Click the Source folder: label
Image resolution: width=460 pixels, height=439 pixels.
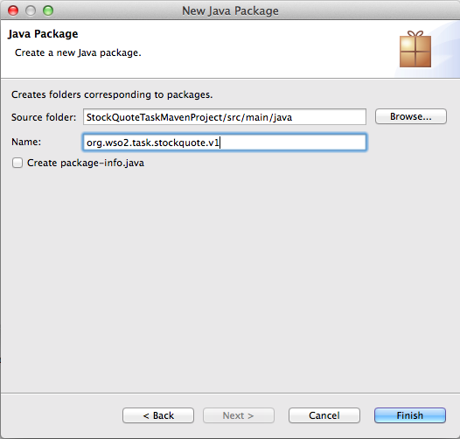44,117
